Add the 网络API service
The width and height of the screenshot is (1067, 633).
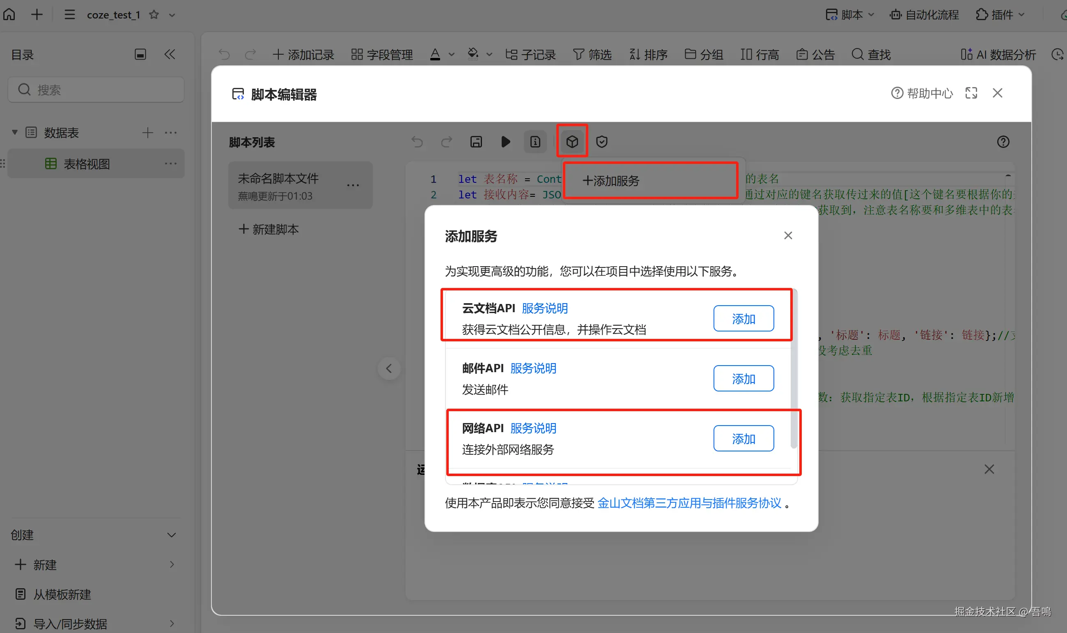[x=743, y=438]
